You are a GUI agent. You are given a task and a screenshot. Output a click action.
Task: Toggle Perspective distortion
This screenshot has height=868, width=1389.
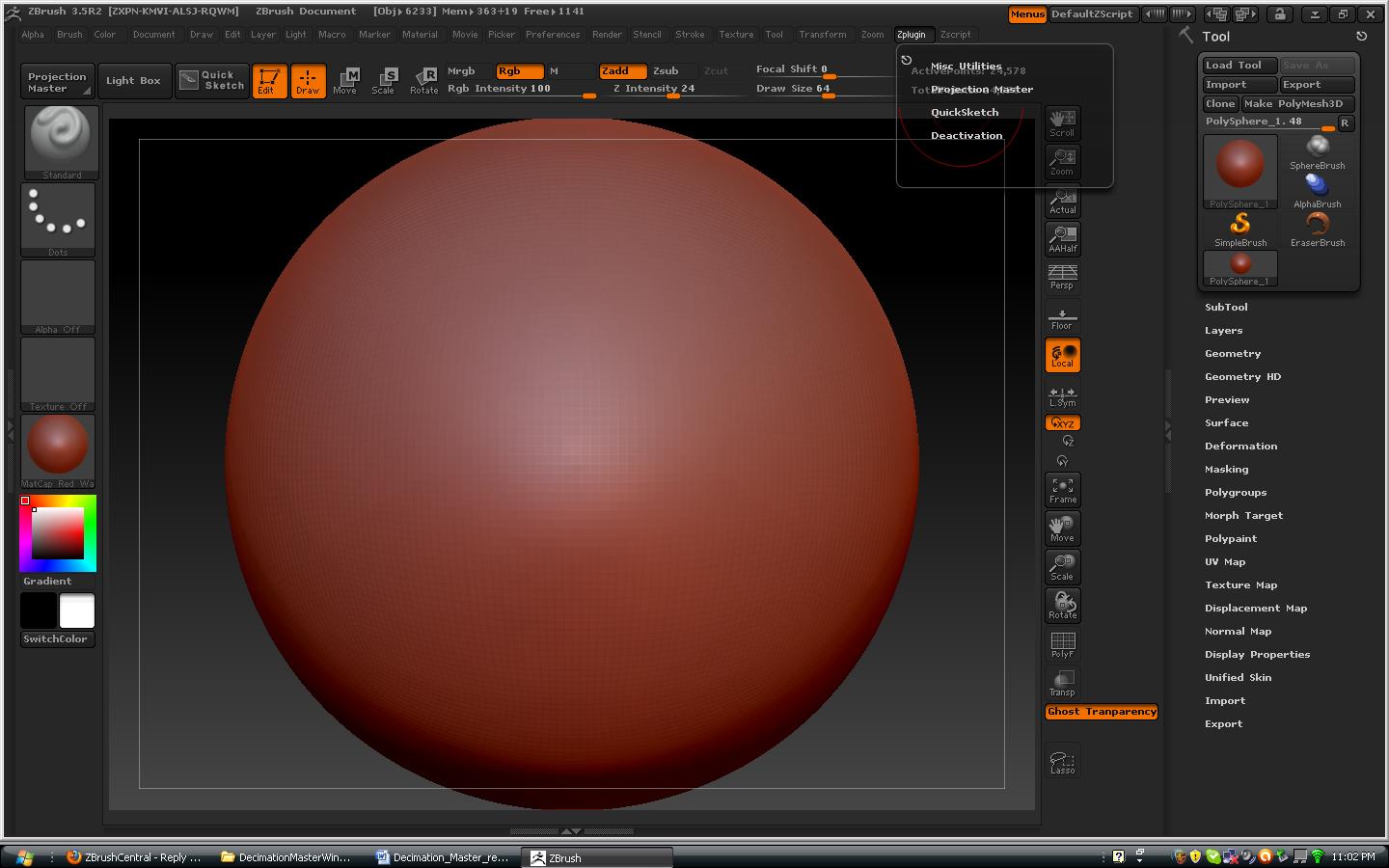pyautogui.click(x=1062, y=277)
